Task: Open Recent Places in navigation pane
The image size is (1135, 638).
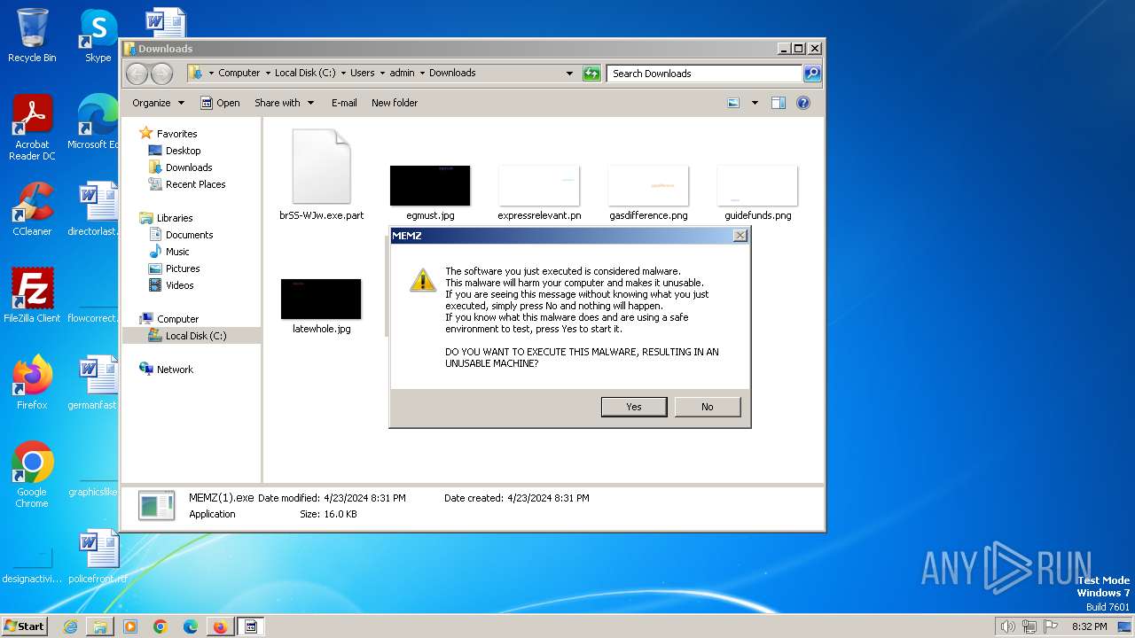Action: (x=195, y=184)
